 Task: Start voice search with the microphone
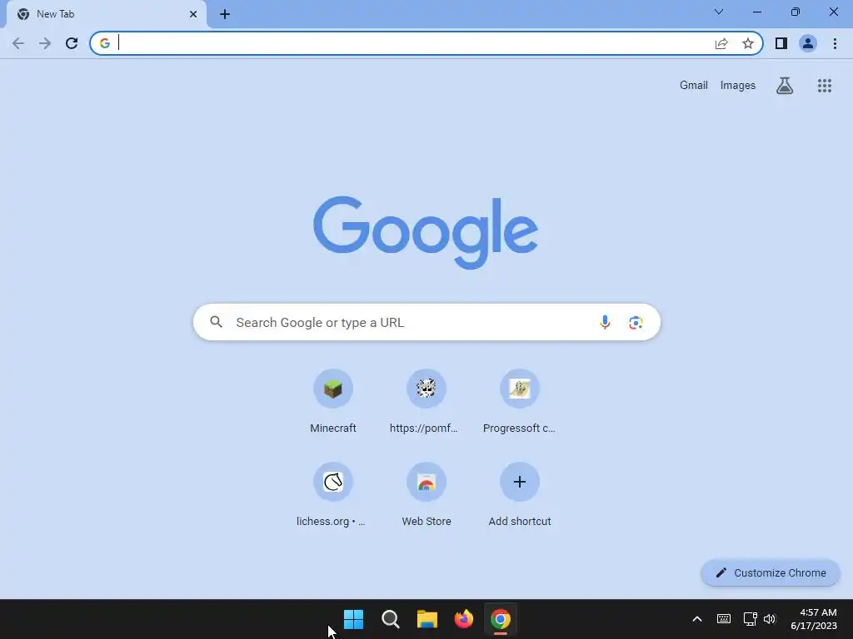coord(605,322)
